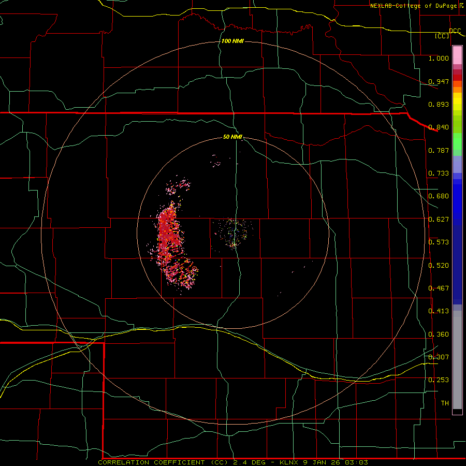The height and width of the screenshot is (466, 466).
Task: Click the 0.520 scale value
Action: click(x=439, y=266)
